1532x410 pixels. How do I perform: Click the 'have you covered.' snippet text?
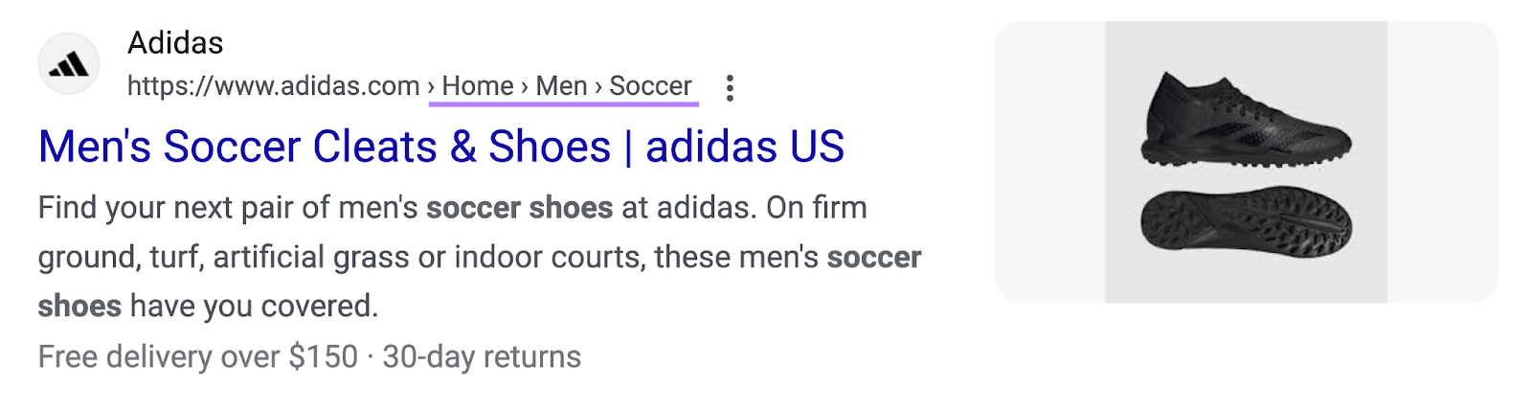click(x=254, y=307)
